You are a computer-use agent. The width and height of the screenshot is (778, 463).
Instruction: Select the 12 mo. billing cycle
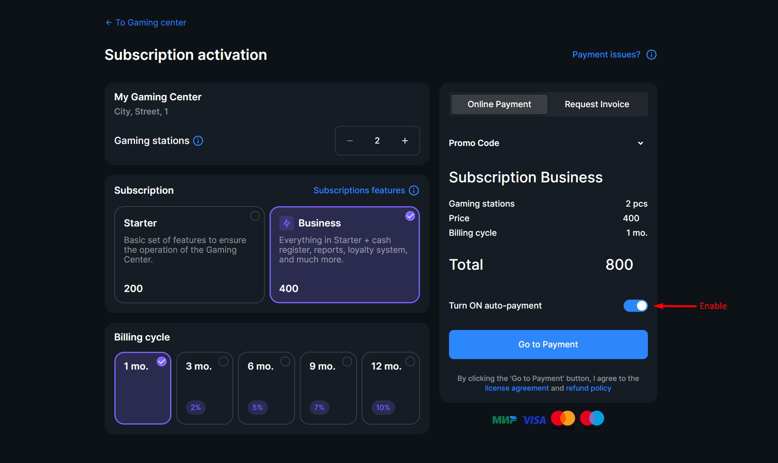click(x=390, y=388)
